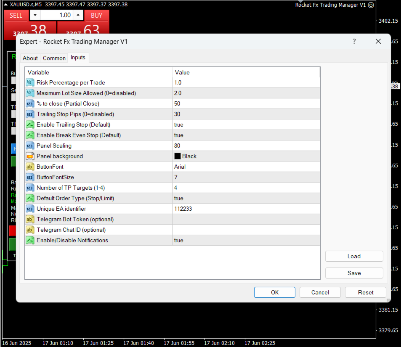Image resolution: width=401 pixels, height=347 pixels.
Task: Click the smiley face icon next to EA name
Action: (x=371, y=5)
